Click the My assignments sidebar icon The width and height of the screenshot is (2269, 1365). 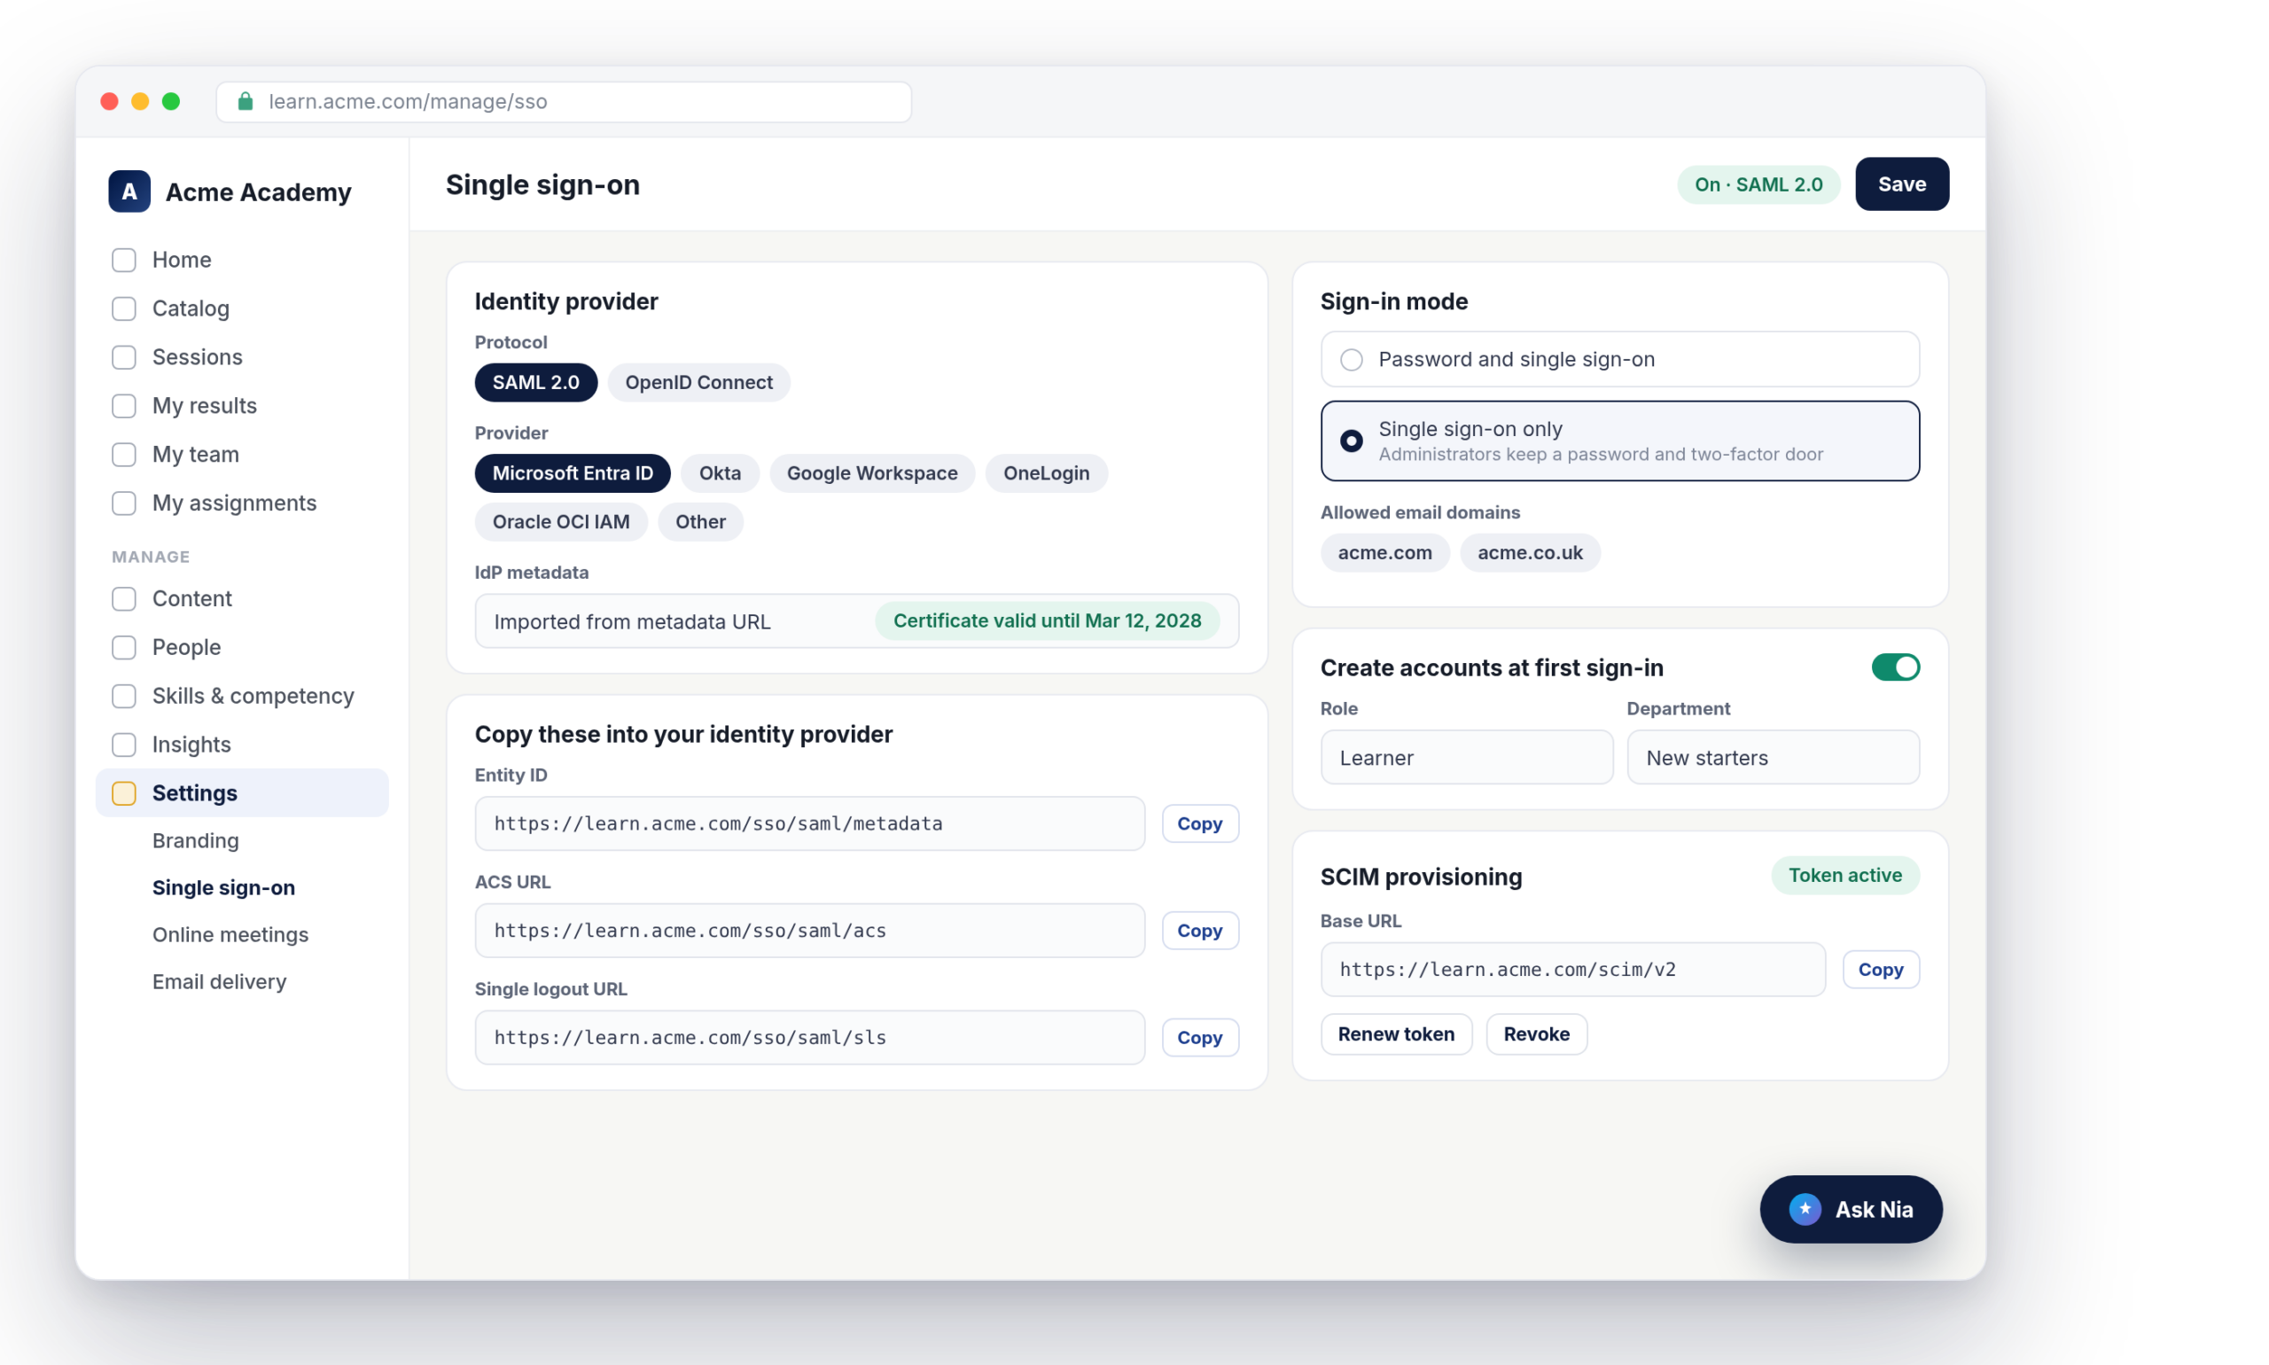tap(123, 503)
